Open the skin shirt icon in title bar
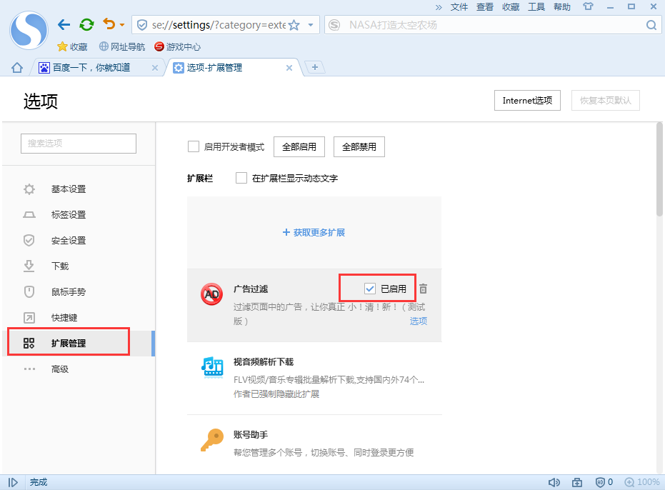665x490 pixels. click(588, 6)
